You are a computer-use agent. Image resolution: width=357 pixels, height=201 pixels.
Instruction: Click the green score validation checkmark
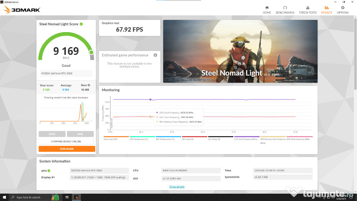click(x=81, y=24)
